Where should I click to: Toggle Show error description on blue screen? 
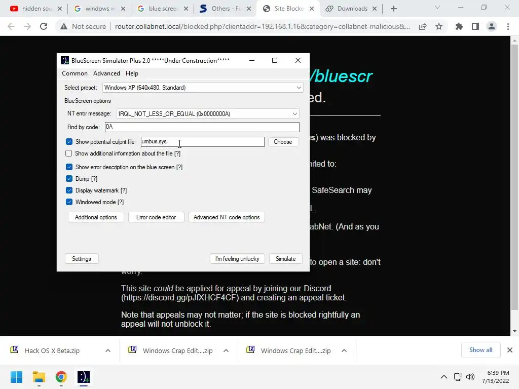point(69,167)
